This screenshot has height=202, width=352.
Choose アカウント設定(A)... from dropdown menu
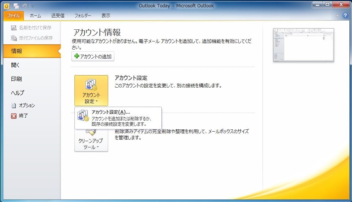click(x=118, y=118)
